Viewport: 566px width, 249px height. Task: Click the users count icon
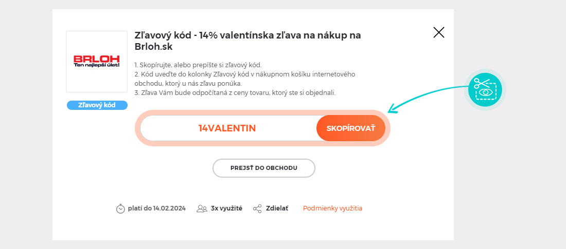click(202, 208)
